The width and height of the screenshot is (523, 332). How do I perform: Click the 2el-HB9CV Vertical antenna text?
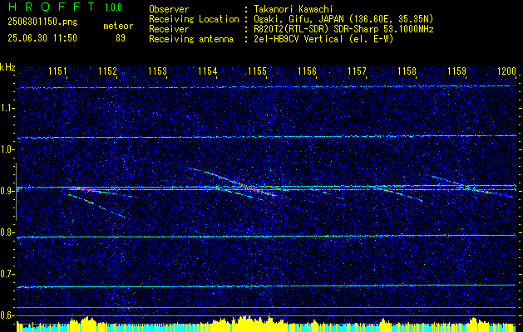coord(323,39)
